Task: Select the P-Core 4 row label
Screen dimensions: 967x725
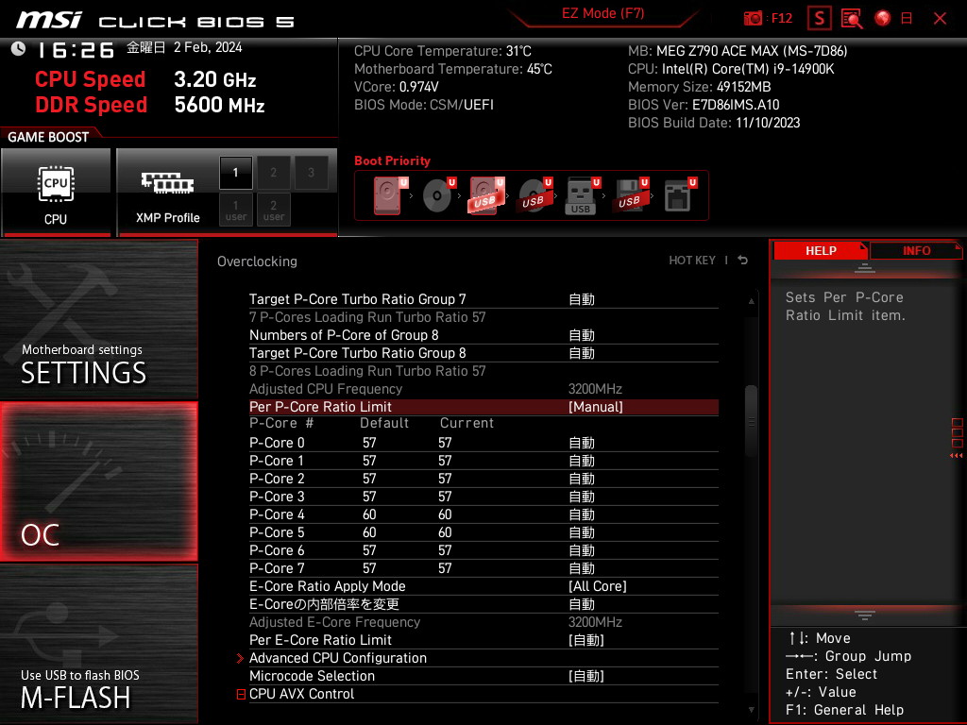Action: (x=277, y=514)
